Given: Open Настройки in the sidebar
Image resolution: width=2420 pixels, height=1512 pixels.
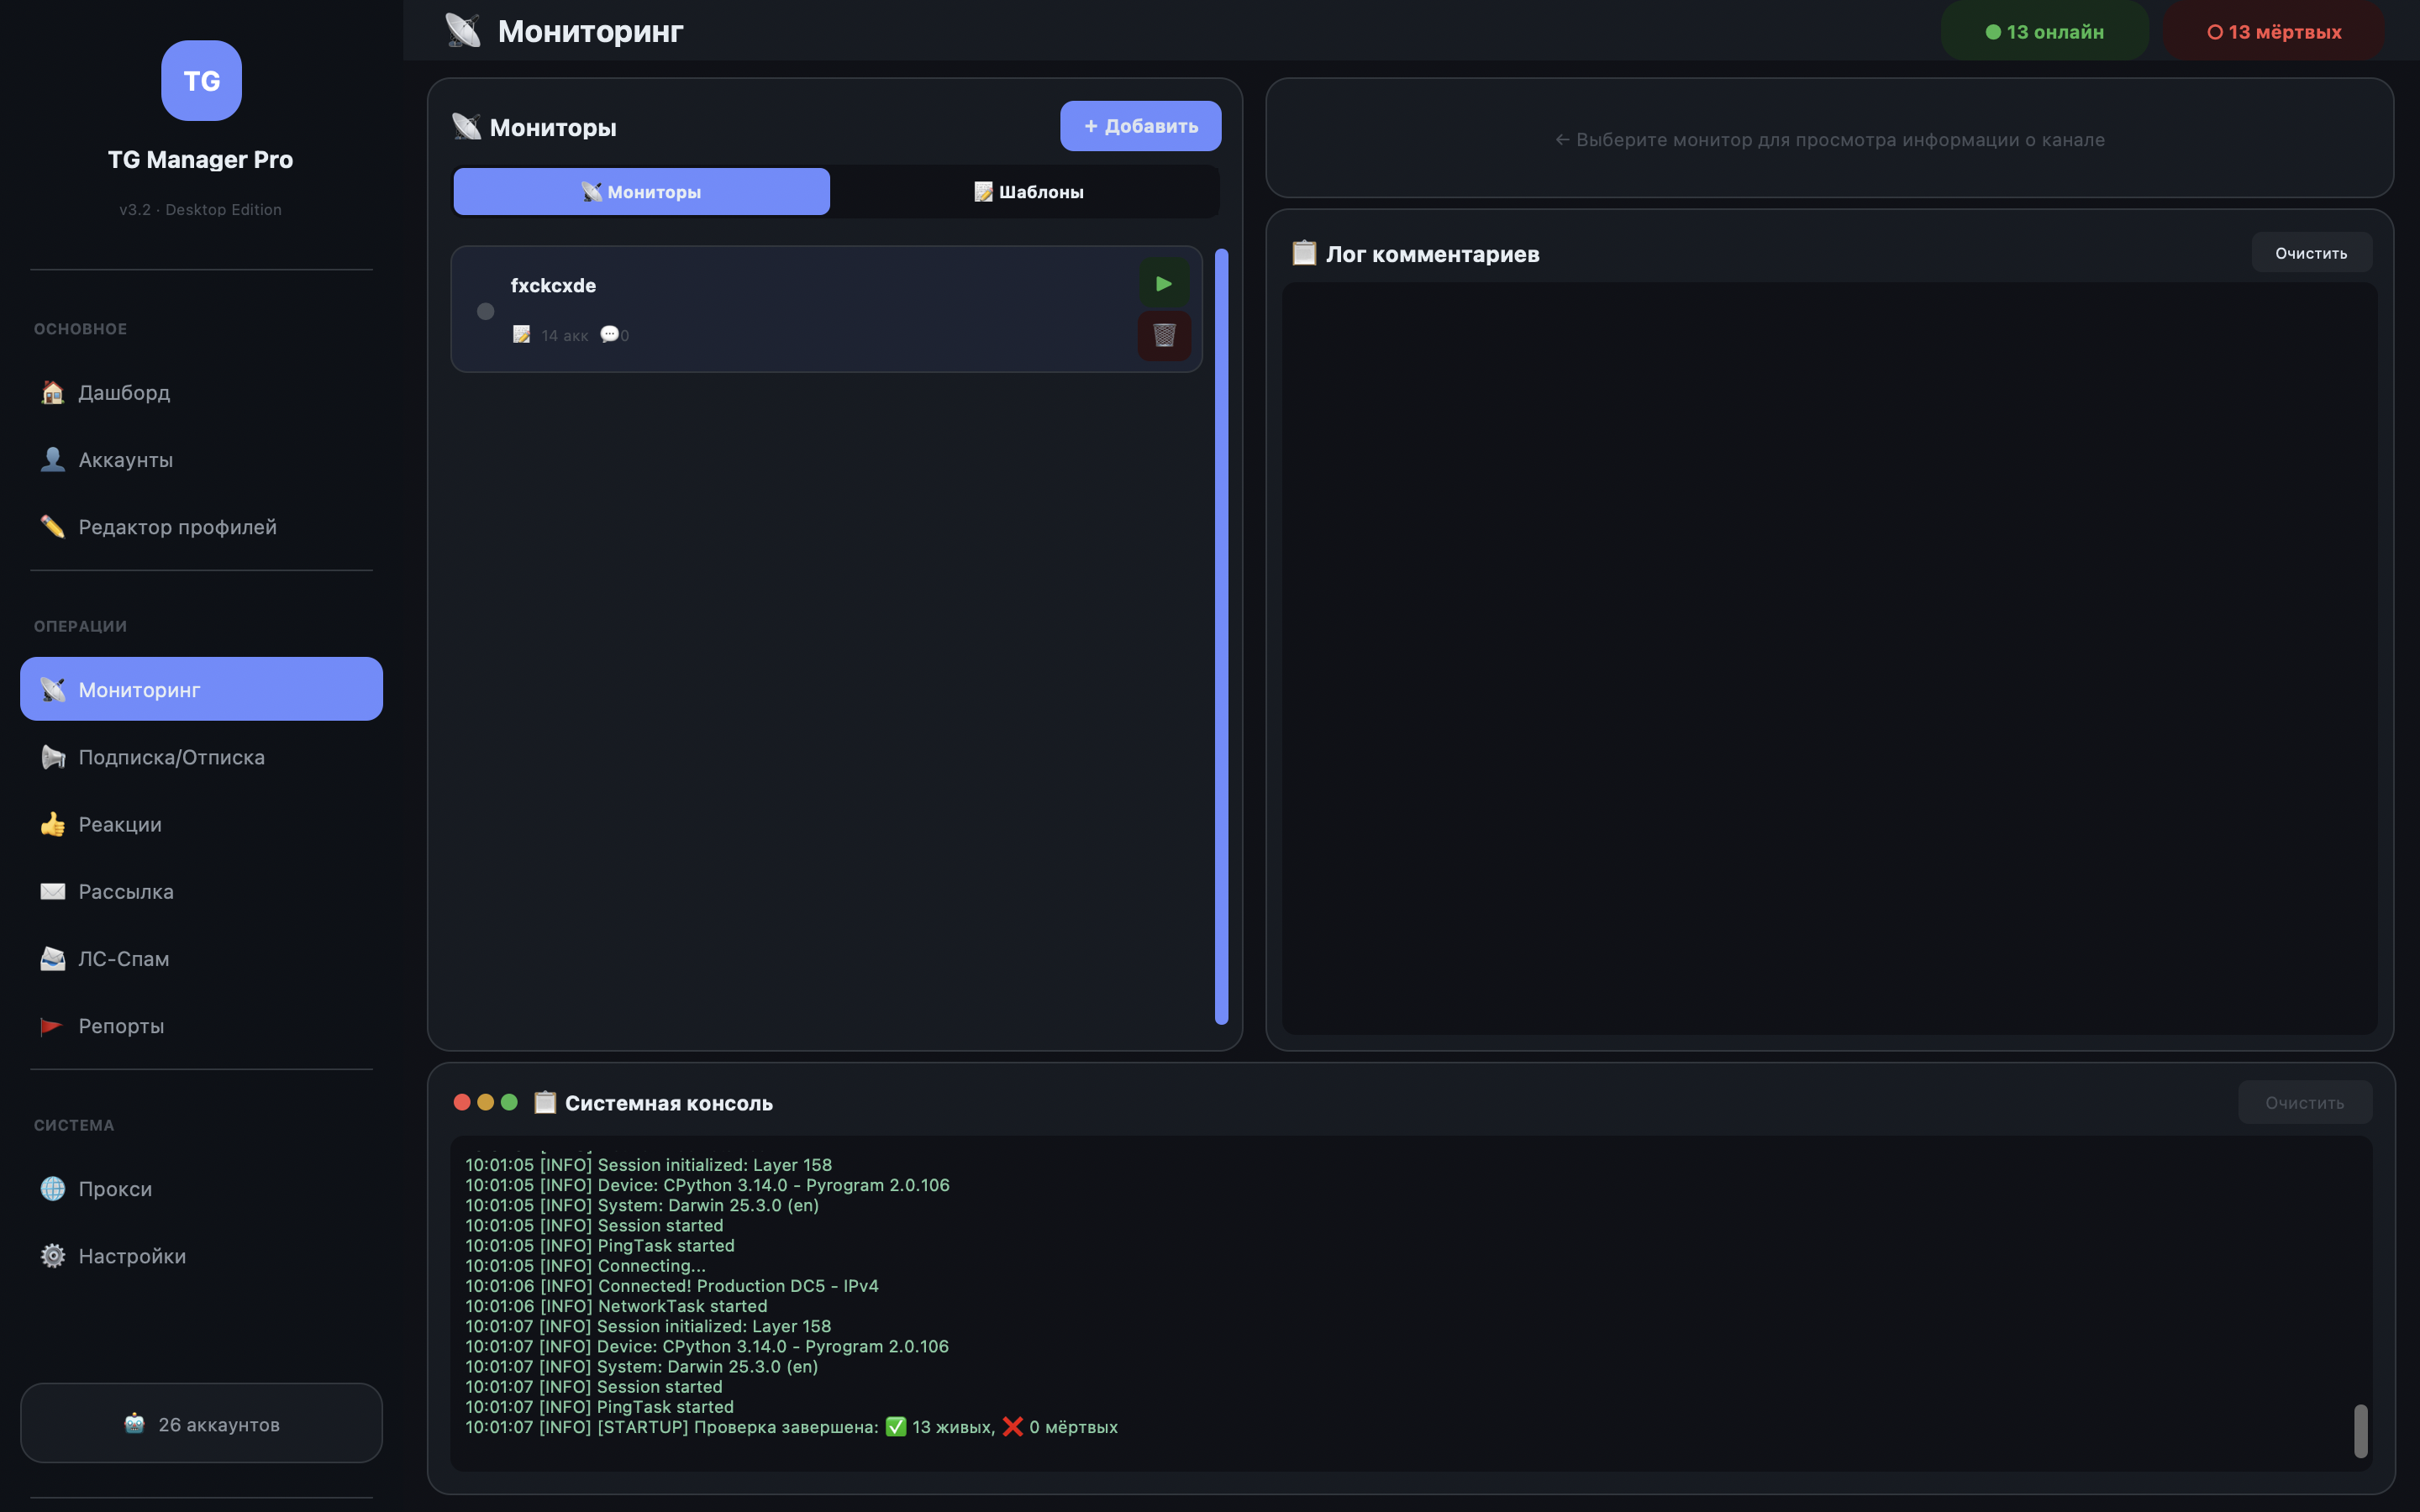Looking at the screenshot, I should 132,1256.
